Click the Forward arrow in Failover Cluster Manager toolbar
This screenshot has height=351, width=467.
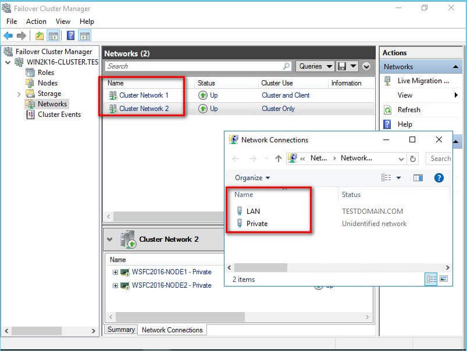pos(21,36)
